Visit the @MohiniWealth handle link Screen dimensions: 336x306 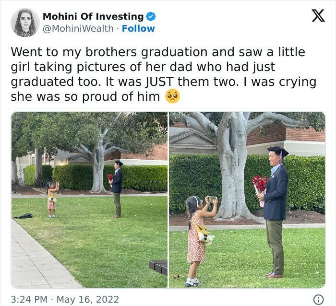(79, 28)
